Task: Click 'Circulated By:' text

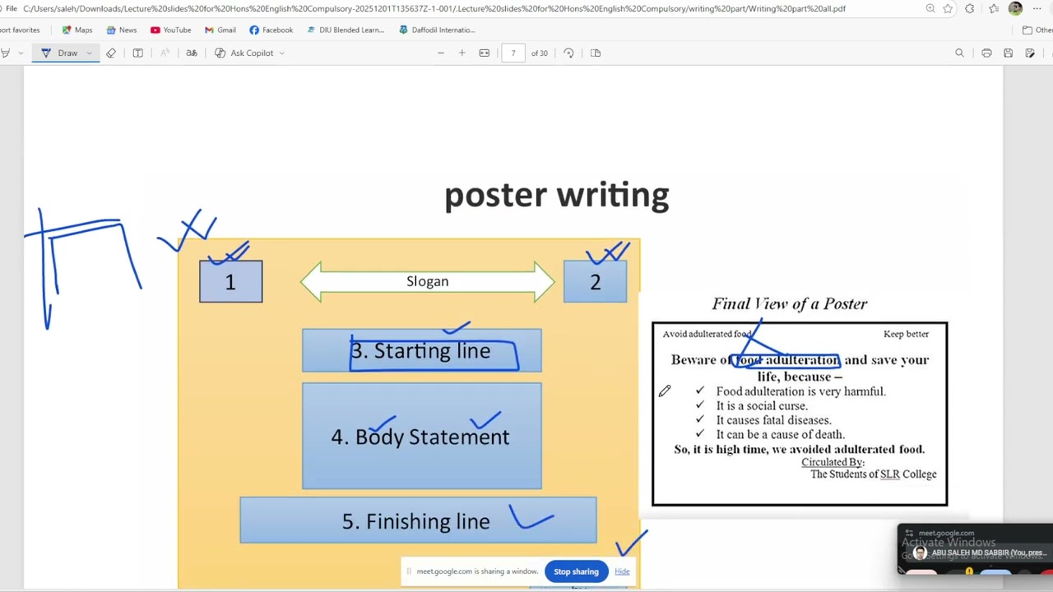Action: 833,462
